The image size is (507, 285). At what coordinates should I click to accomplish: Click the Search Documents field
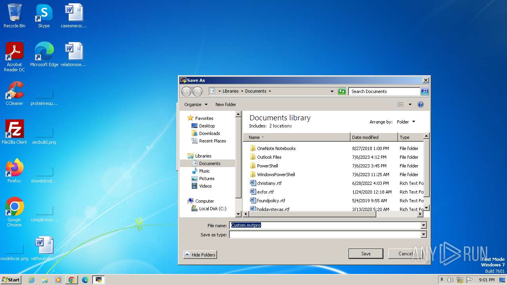tap(384, 91)
